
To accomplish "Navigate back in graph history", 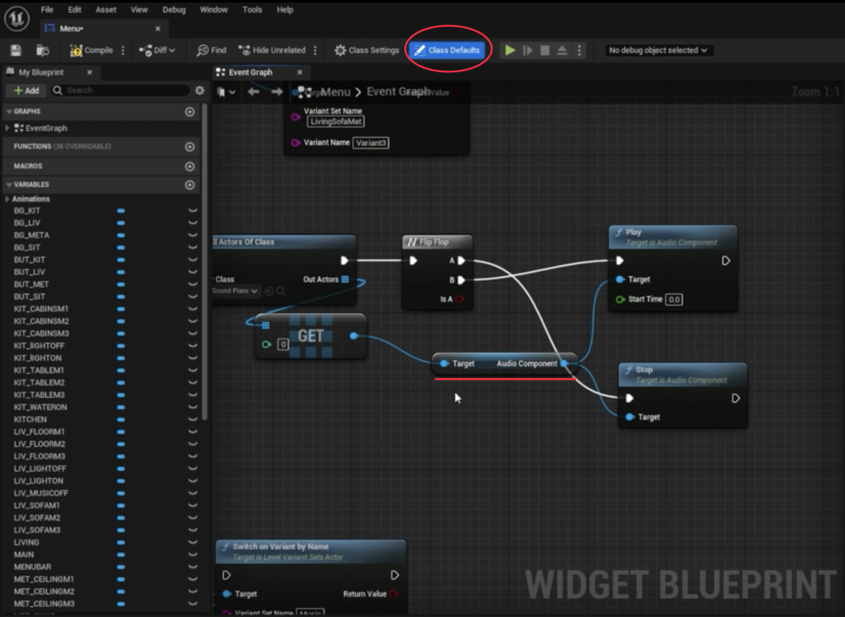I will 254,92.
